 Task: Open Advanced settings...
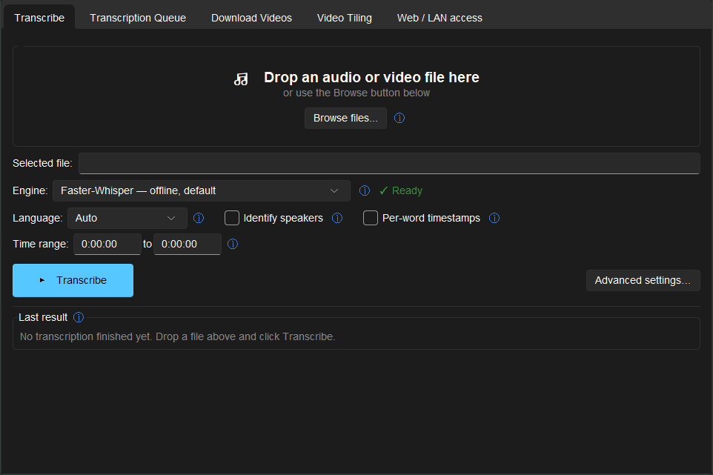[643, 280]
